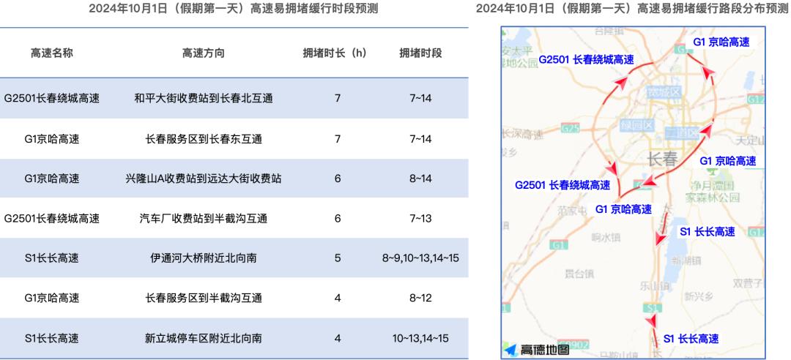
Task: Click duration 6 in the 兴隆山A收费站 row
Action: pos(338,179)
